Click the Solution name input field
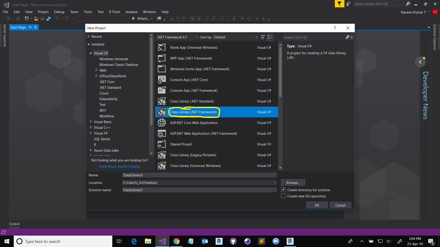Viewport: 440px width, 247px height. coord(199,190)
